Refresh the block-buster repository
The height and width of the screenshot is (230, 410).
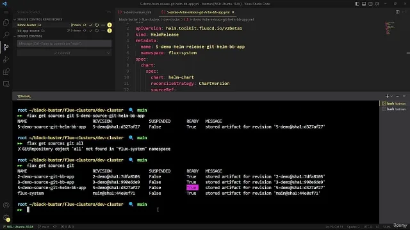97,25
